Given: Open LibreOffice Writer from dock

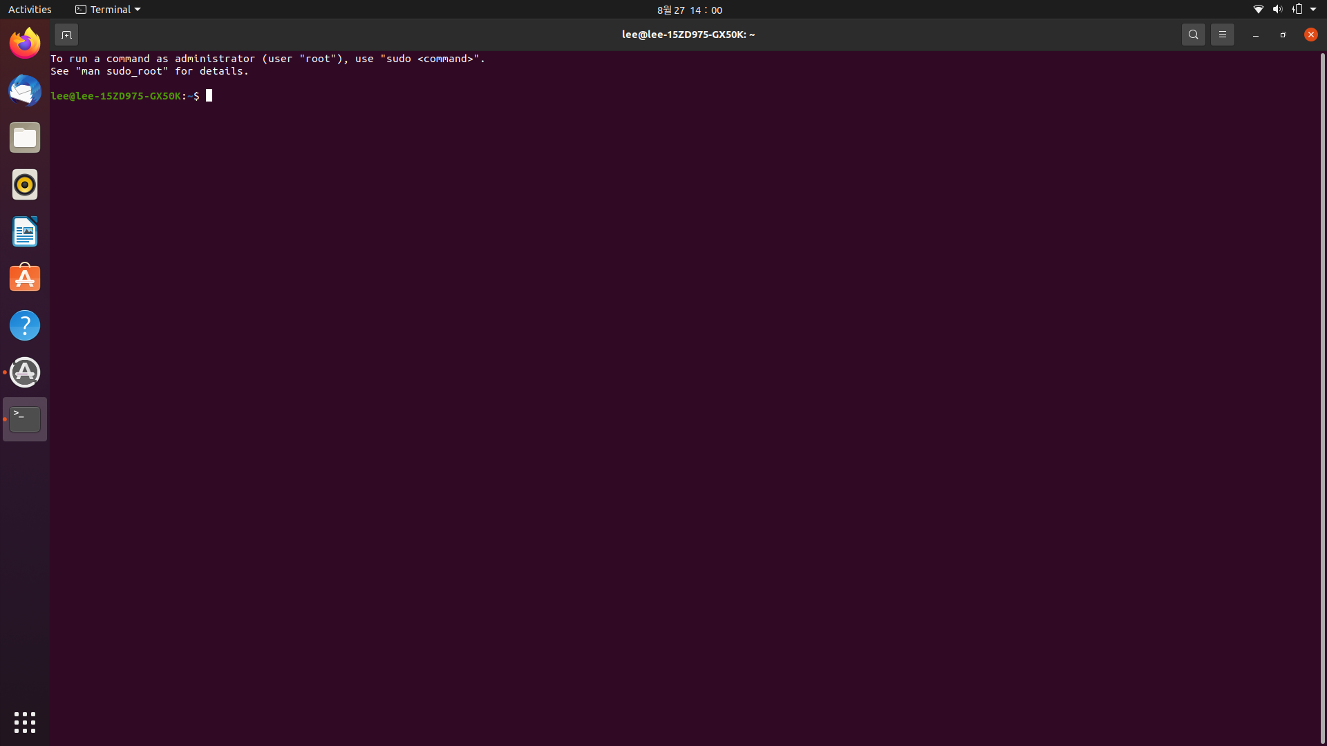Looking at the screenshot, I should click(25, 231).
